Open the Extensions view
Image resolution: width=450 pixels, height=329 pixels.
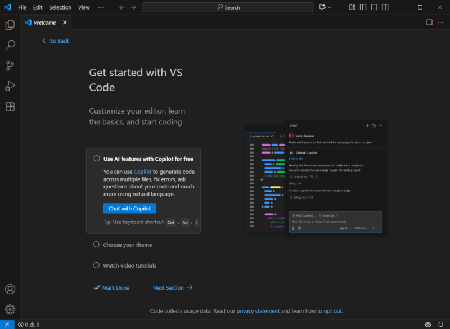pyautogui.click(x=10, y=106)
